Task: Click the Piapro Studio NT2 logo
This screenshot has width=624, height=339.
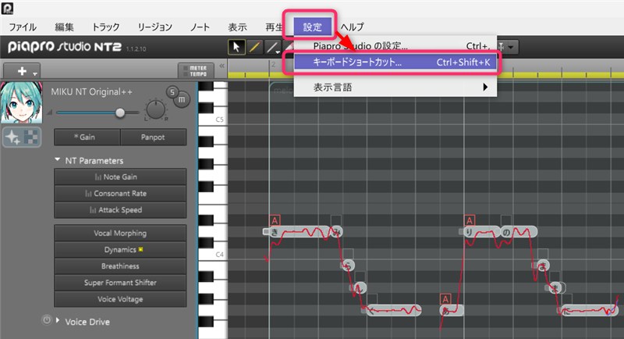Action: click(x=65, y=47)
